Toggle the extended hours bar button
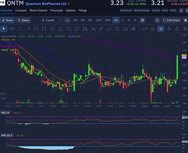The width and height of the screenshot is (188, 153). [x=67, y=20]
